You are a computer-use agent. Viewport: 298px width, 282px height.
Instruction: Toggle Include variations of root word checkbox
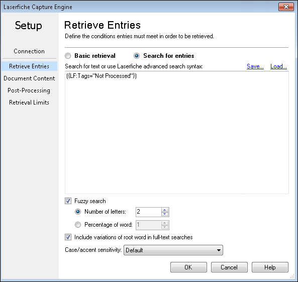click(x=68, y=237)
